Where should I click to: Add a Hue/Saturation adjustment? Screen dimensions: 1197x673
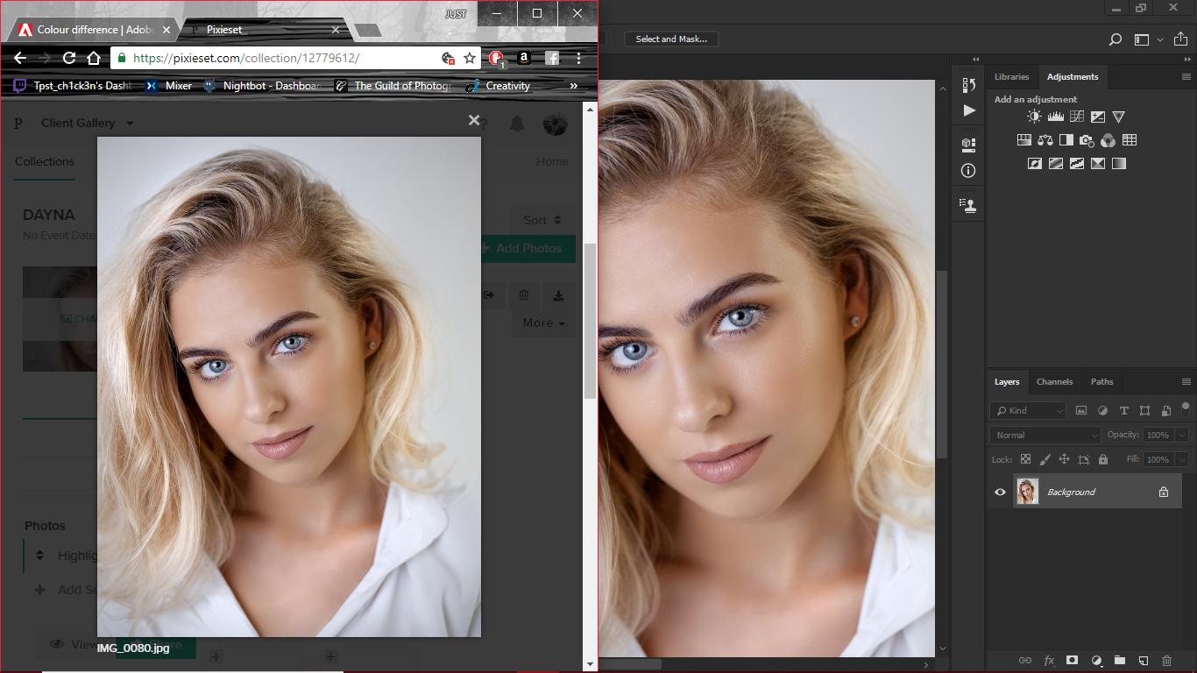pos(1023,140)
